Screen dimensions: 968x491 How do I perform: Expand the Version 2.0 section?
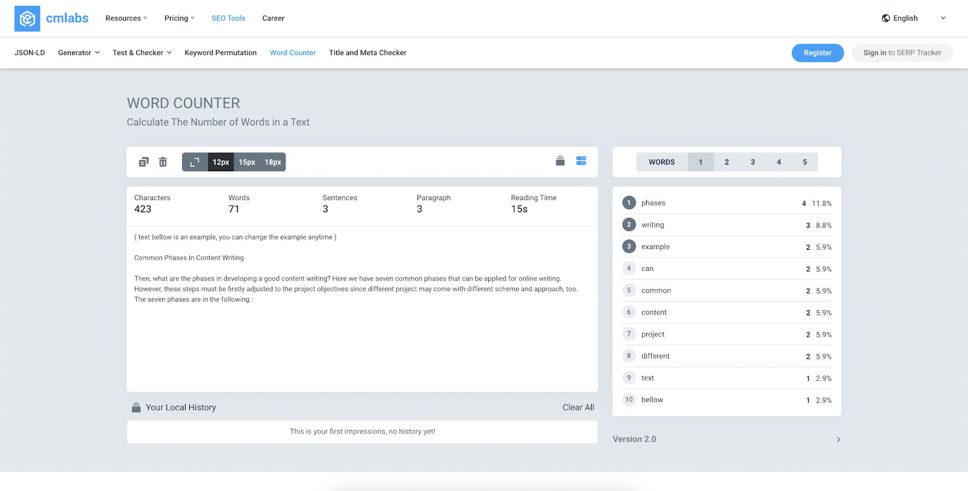727,439
